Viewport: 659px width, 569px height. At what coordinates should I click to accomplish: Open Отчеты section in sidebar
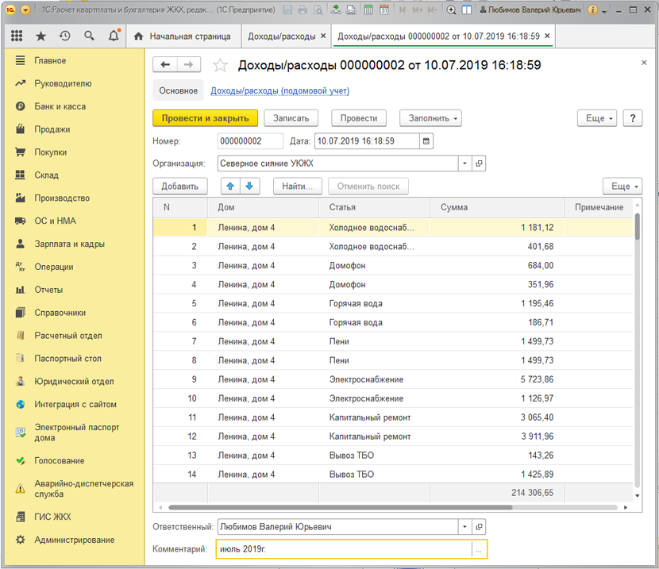click(48, 290)
